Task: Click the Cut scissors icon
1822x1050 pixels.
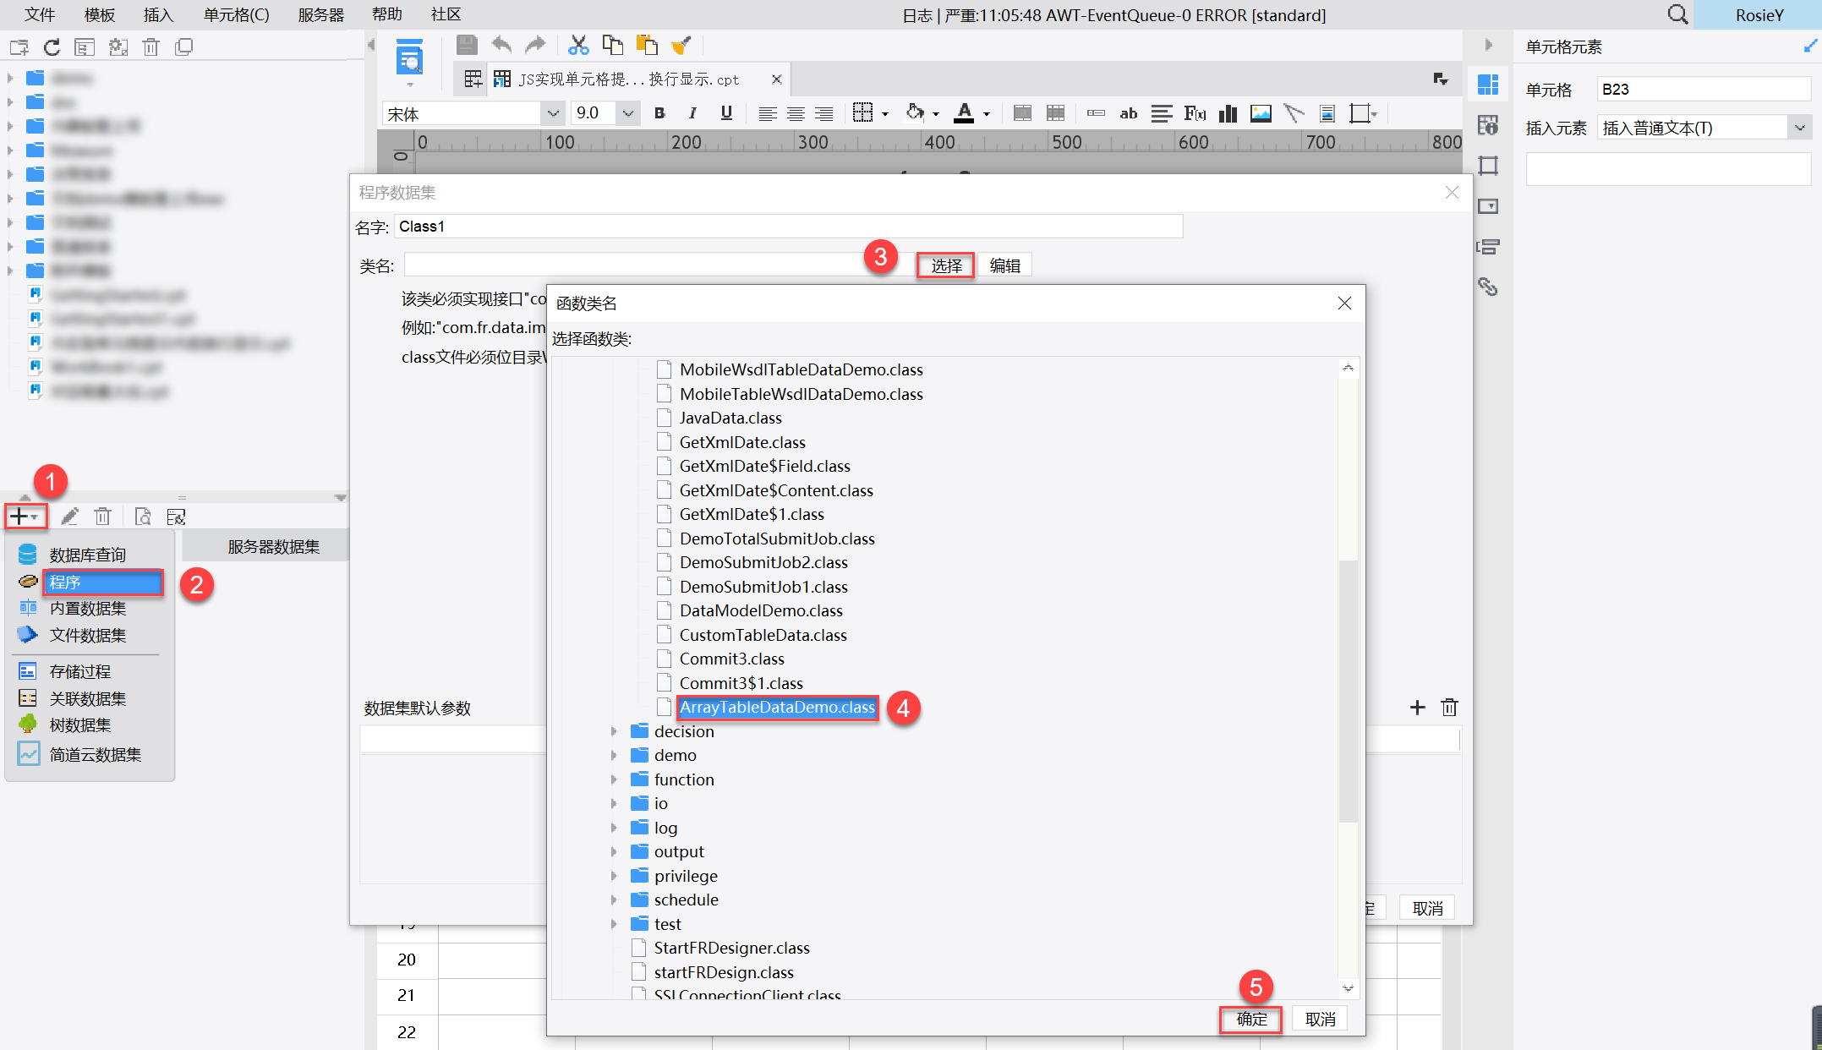Action: click(578, 45)
